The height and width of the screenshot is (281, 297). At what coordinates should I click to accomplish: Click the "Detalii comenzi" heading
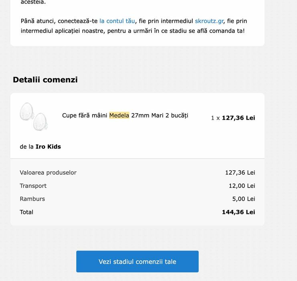45,79
